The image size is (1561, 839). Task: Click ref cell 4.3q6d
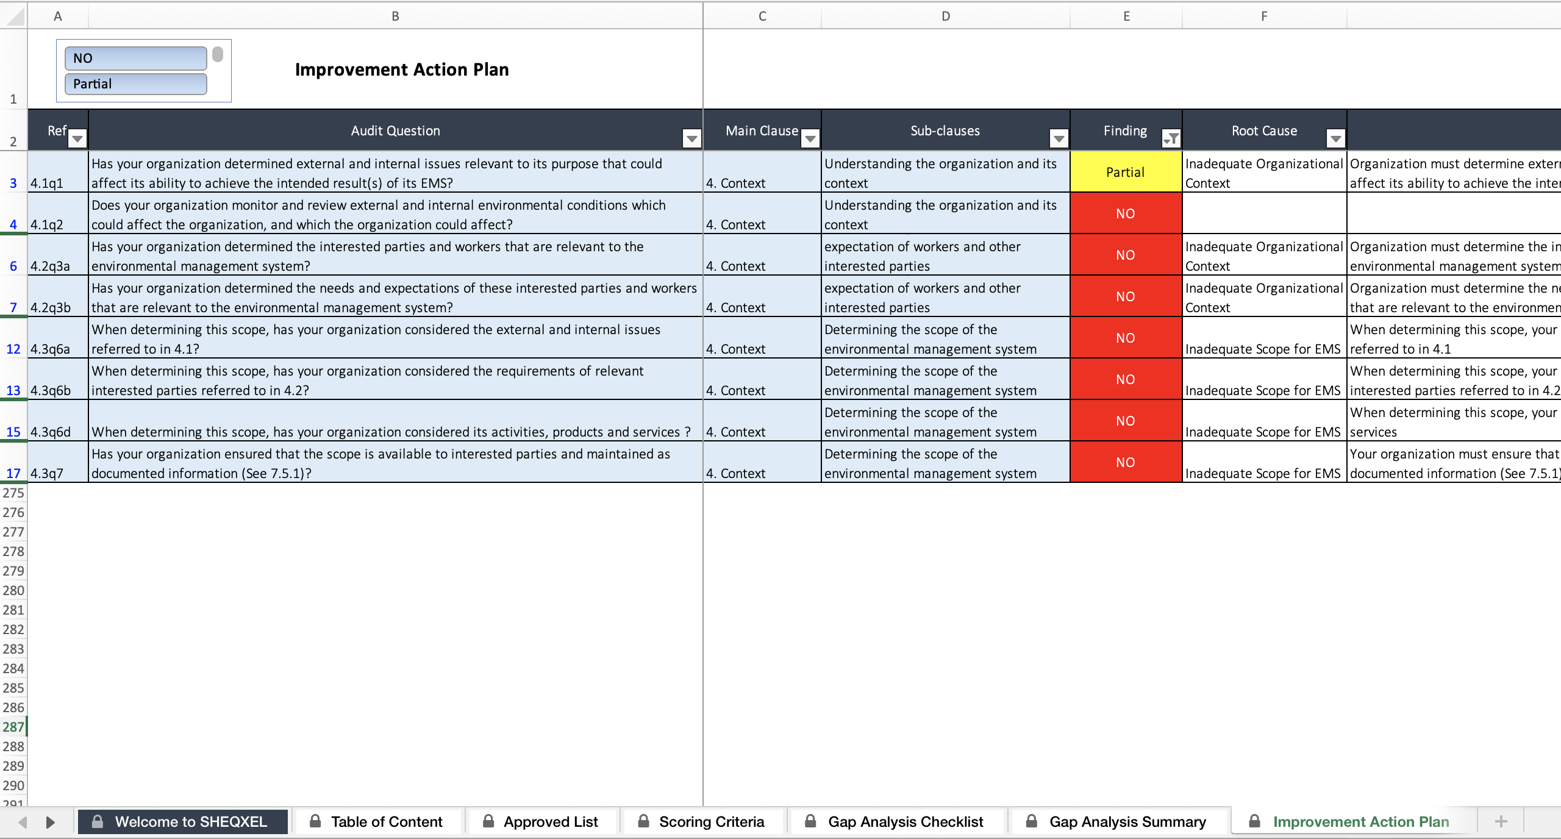pyautogui.click(x=58, y=421)
